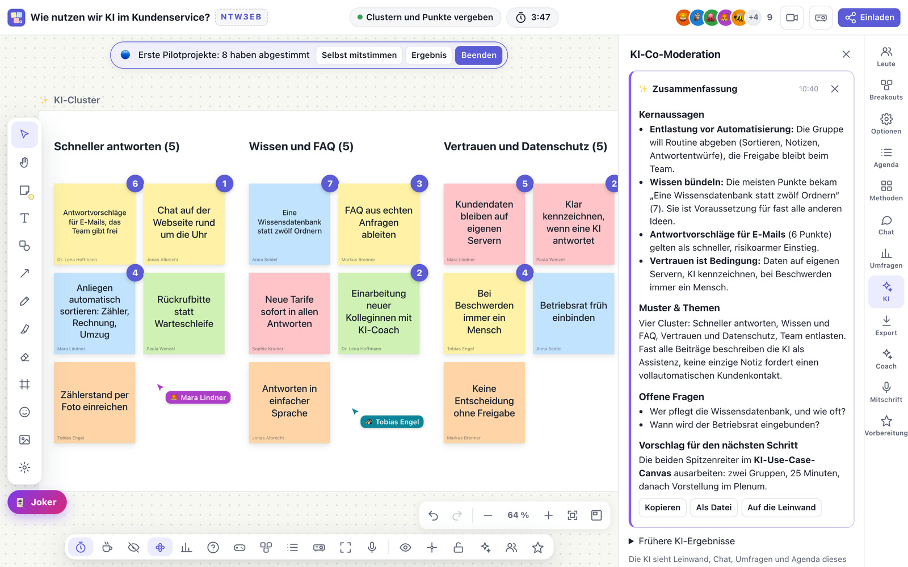The image size is (908, 567).
Task: Open the Umfragen sidebar tab
Action: point(886,258)
